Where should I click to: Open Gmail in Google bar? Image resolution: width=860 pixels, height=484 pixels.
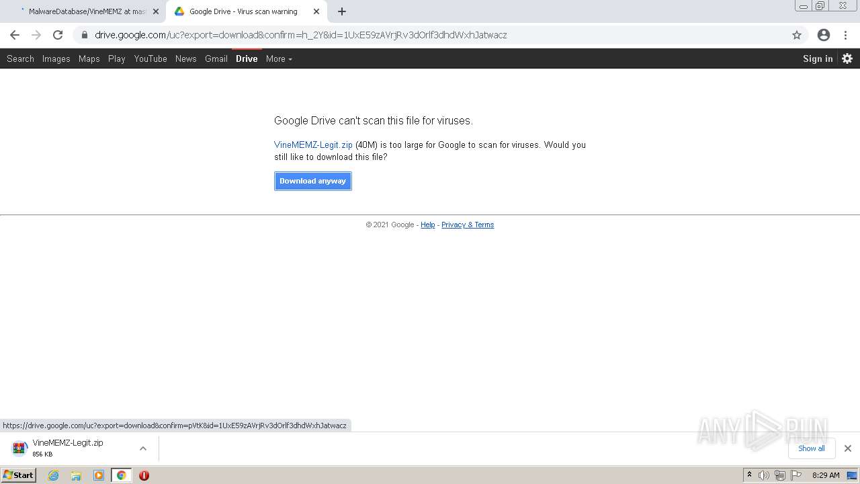click(216, 58)
